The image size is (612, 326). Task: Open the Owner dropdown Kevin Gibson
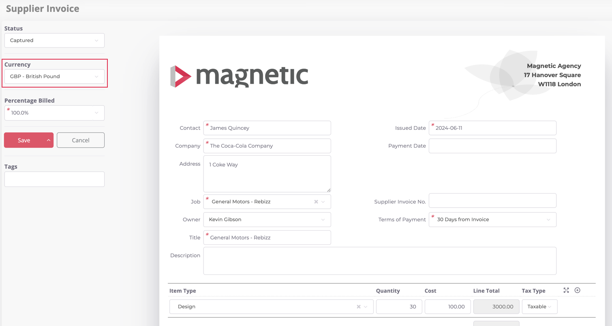(x=267, y=220)
